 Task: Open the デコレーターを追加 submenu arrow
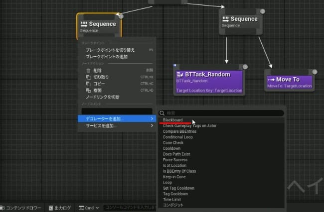coord(152,118)
